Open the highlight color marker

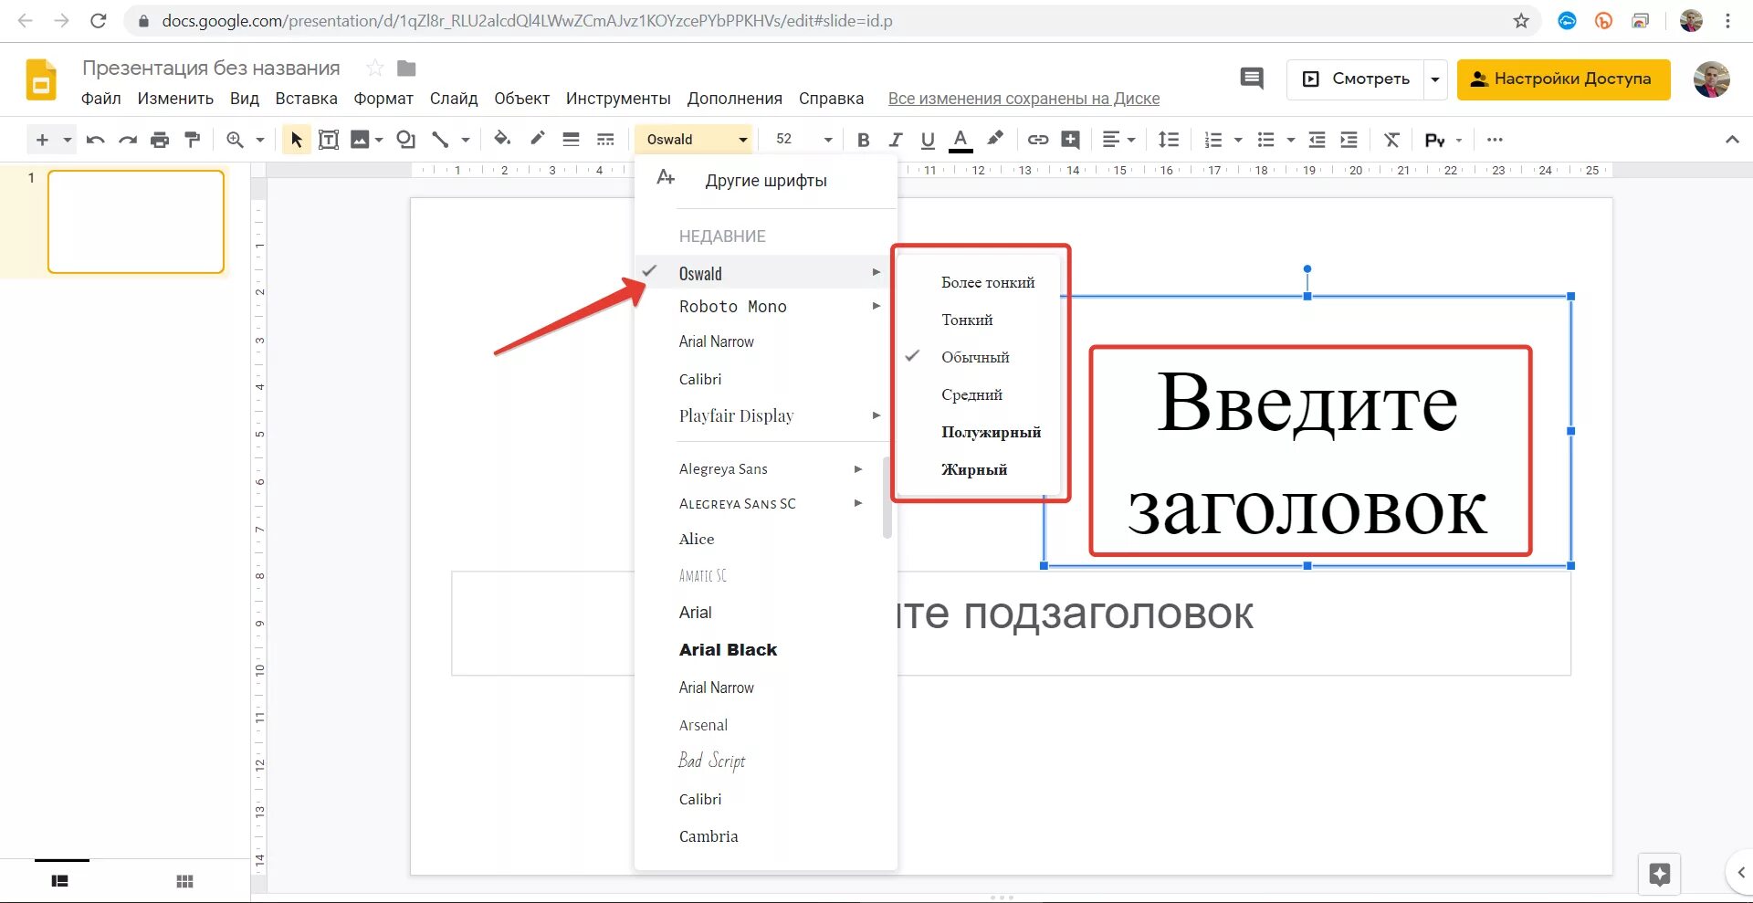[995, 139]
